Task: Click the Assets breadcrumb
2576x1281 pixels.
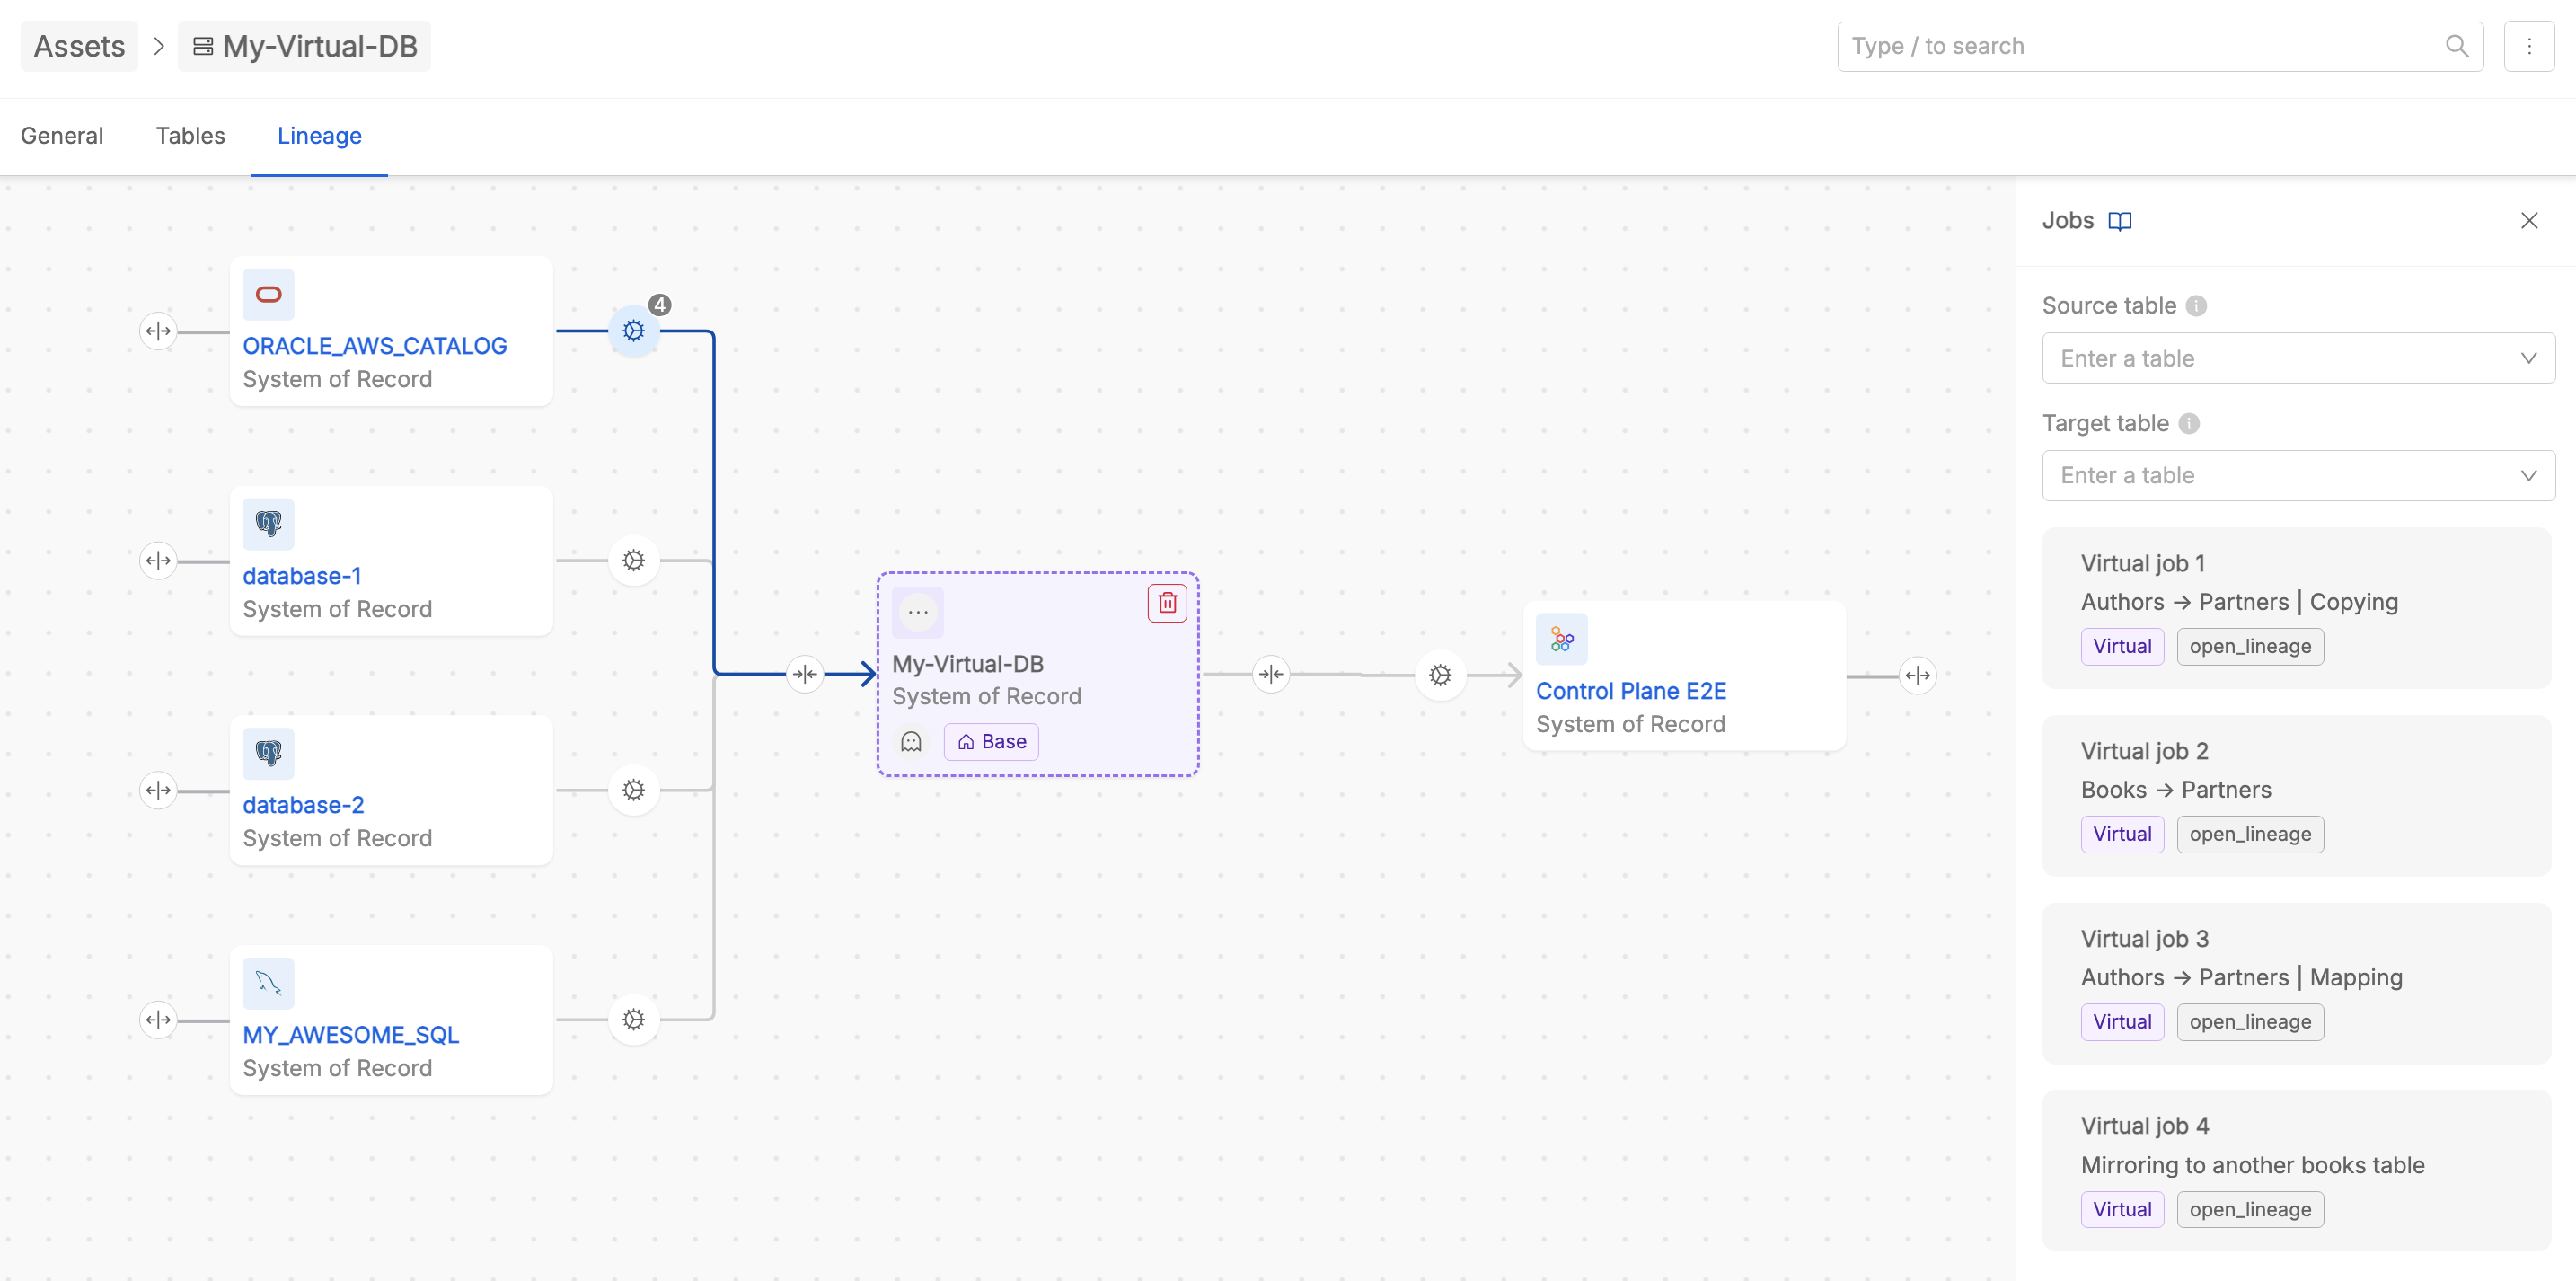Action: 79,46
